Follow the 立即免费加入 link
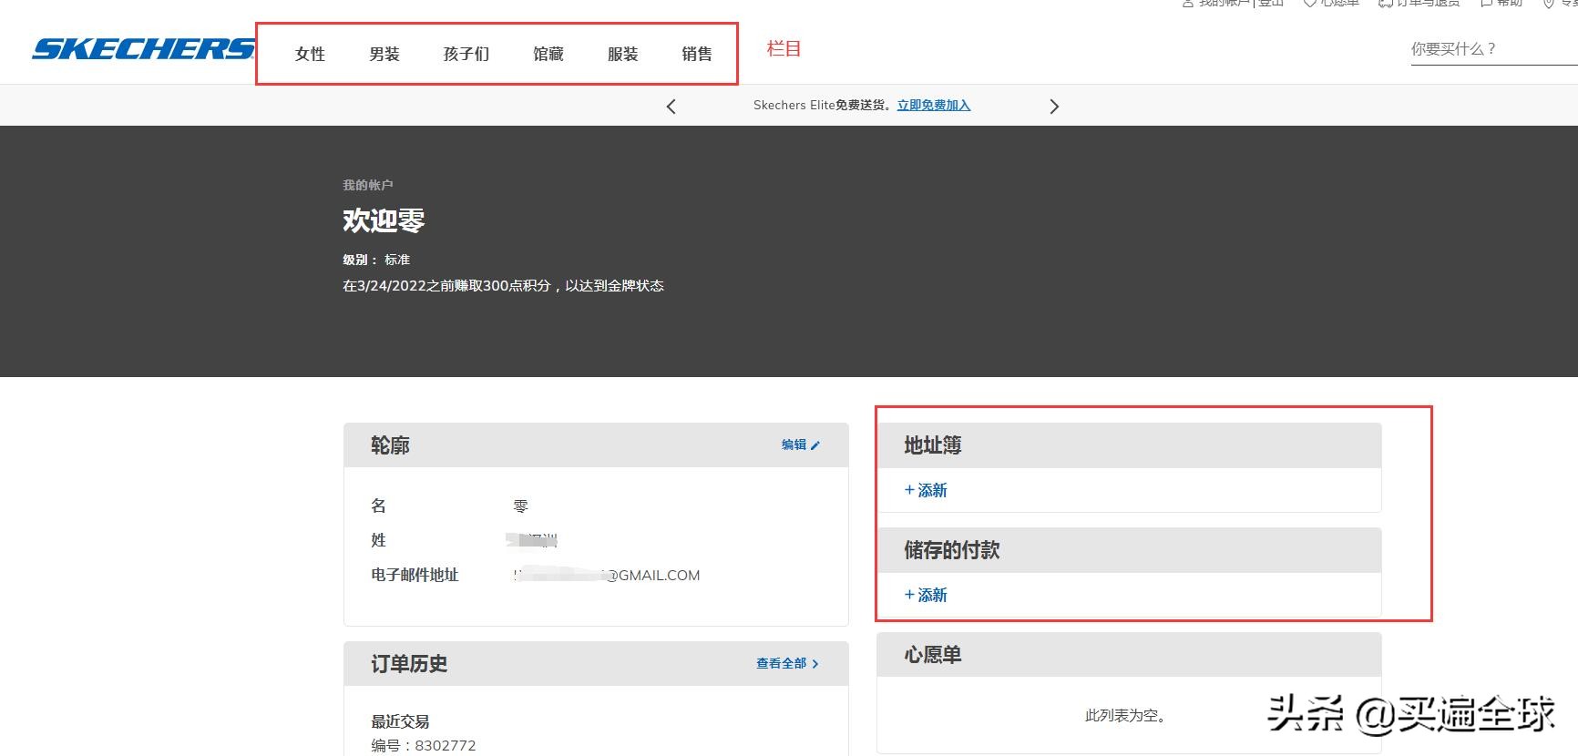Screen dimensions: 1578x756 point(934,106)
